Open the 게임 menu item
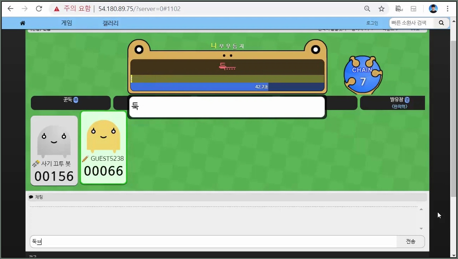The height and width of the screenshot is (259, 458). tap(67, 23)
